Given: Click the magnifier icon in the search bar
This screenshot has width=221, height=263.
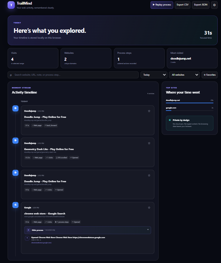Looking at the screenshot, I should pos(11,75).
